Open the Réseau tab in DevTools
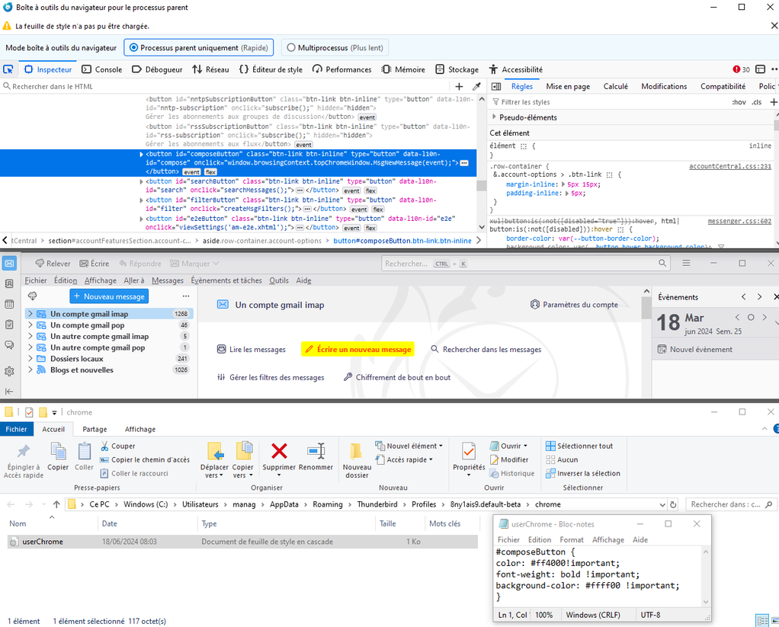The height and width of the screenshot is (627, 779). pos(210,69)
